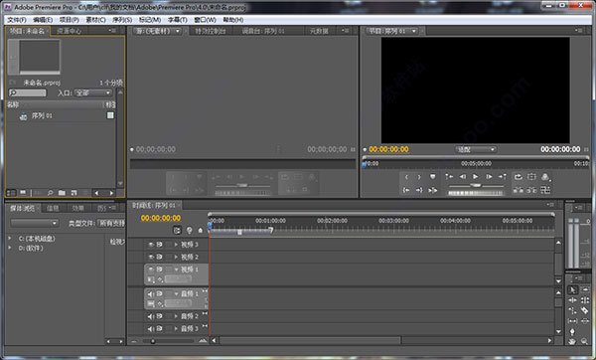Select the Rate Stretch tool
The image size is (596, 360).
(572, 311)
